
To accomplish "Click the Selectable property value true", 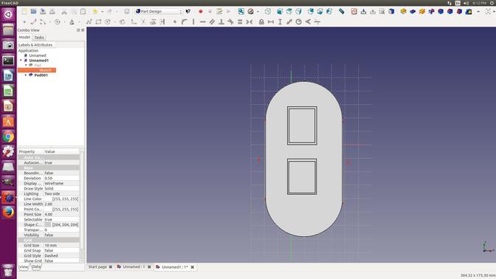I will point(61,219).
